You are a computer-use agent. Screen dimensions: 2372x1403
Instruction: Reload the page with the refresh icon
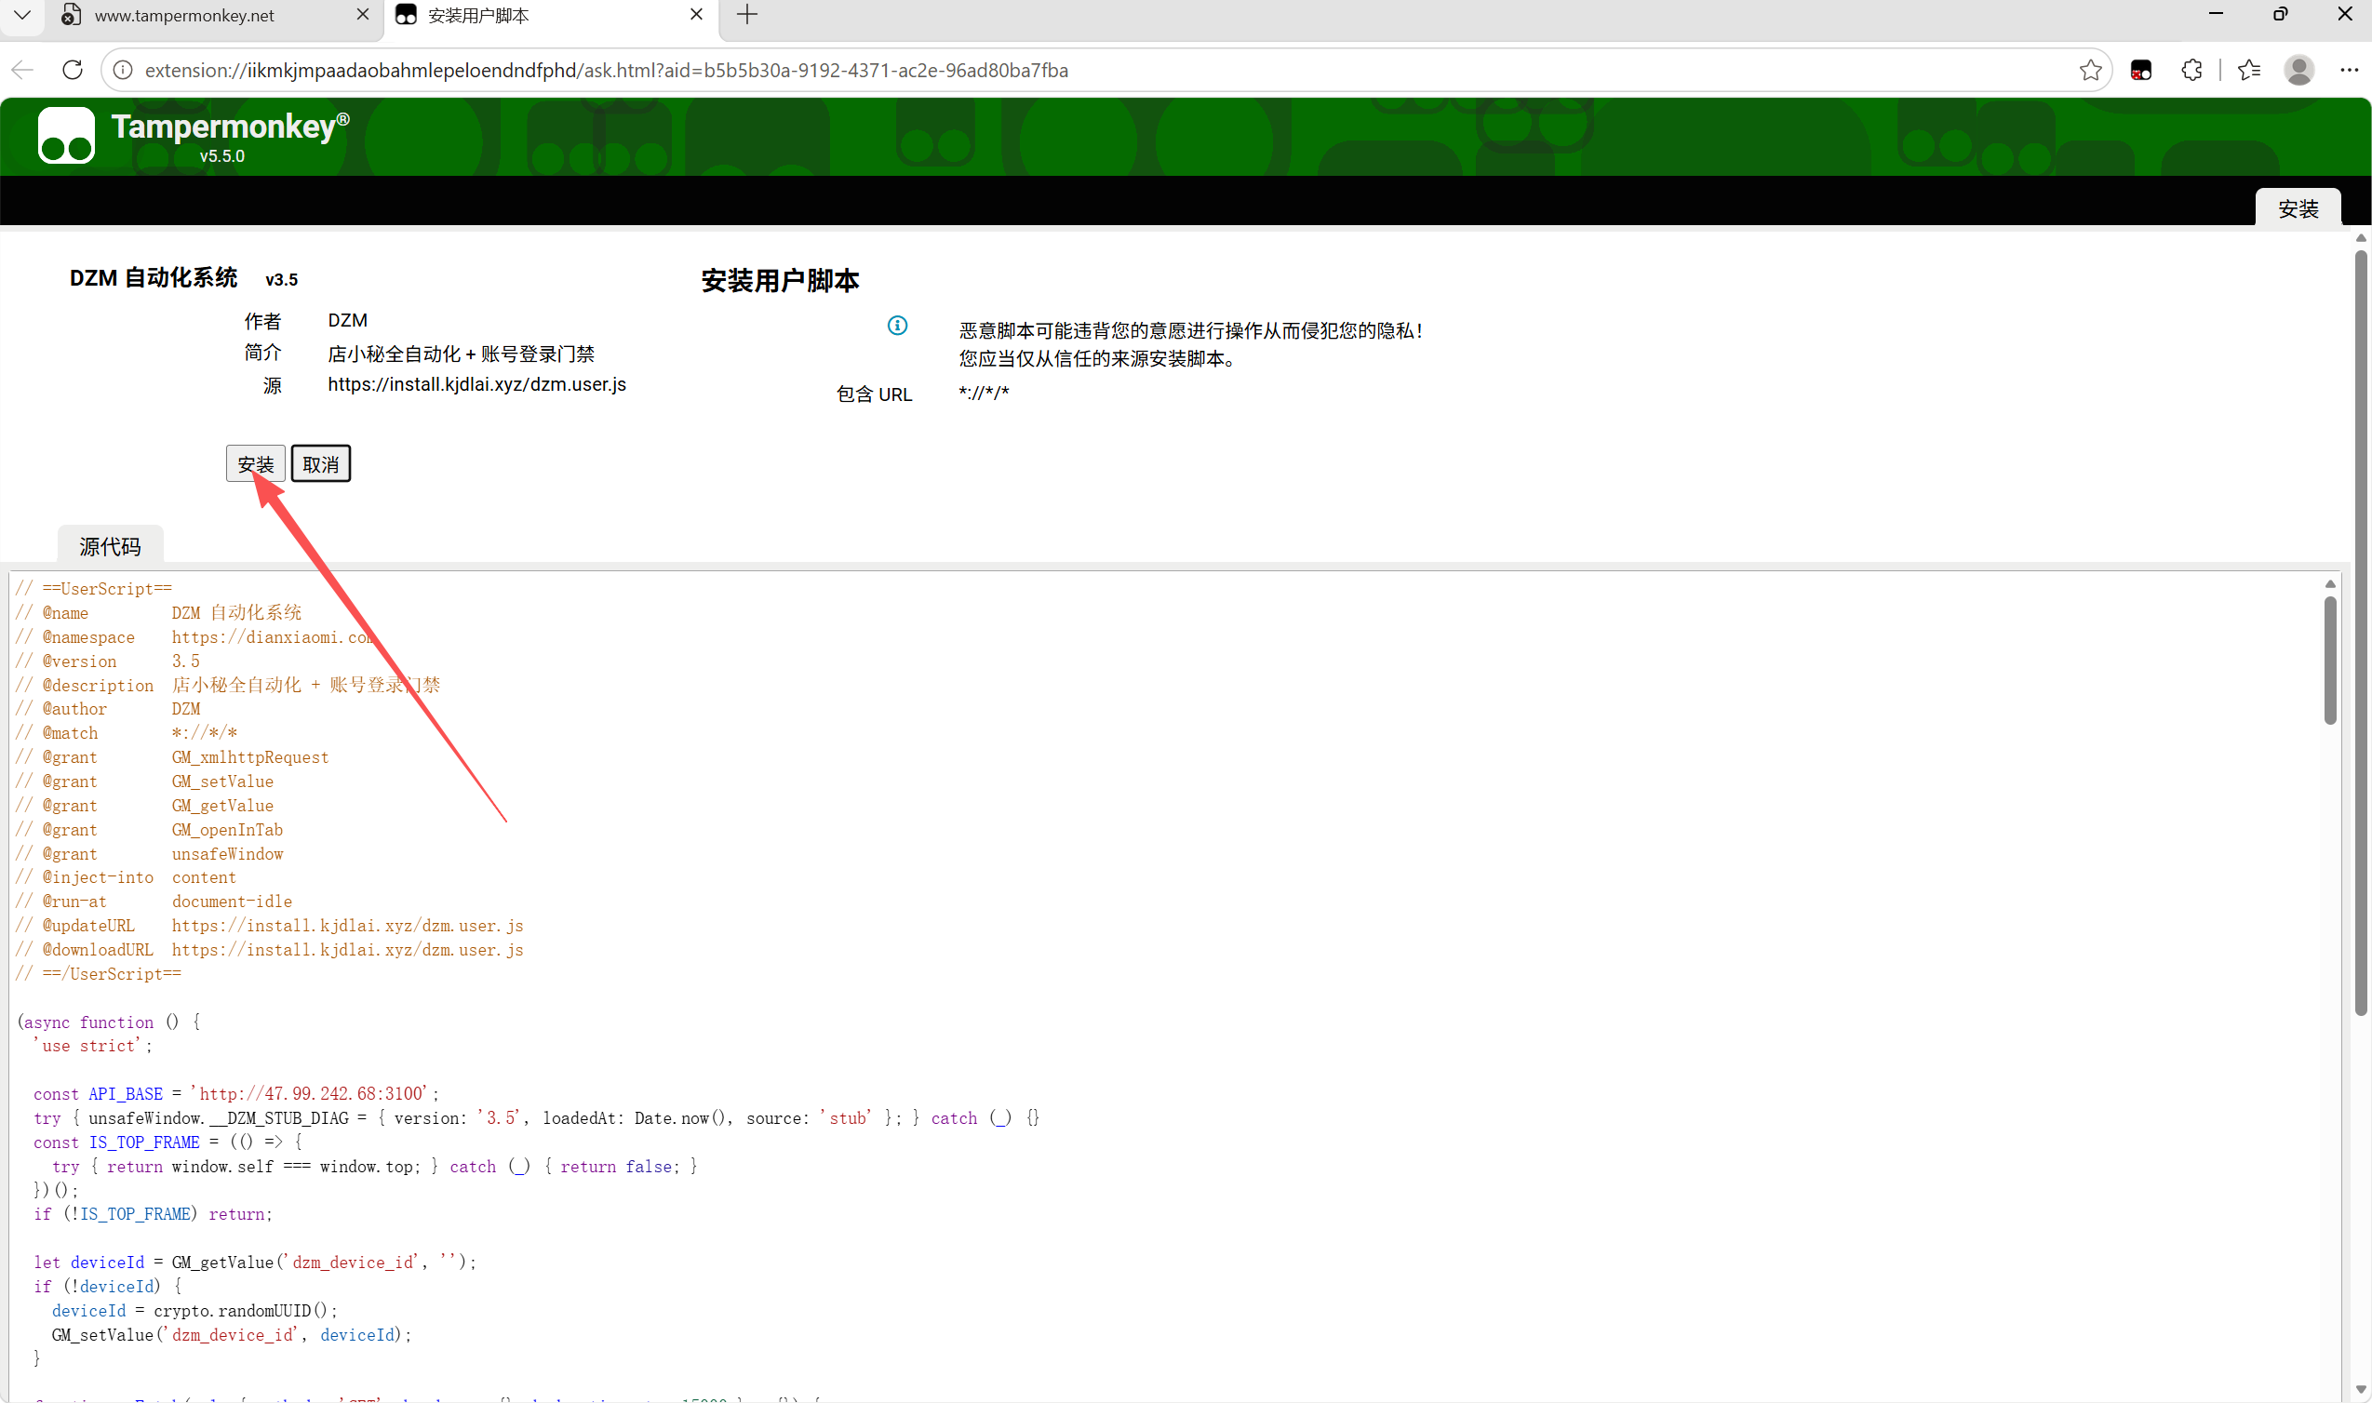[x=72, y=70]
